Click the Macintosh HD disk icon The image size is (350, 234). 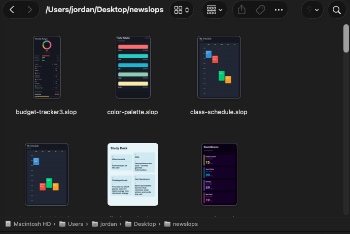pos(8,224)
